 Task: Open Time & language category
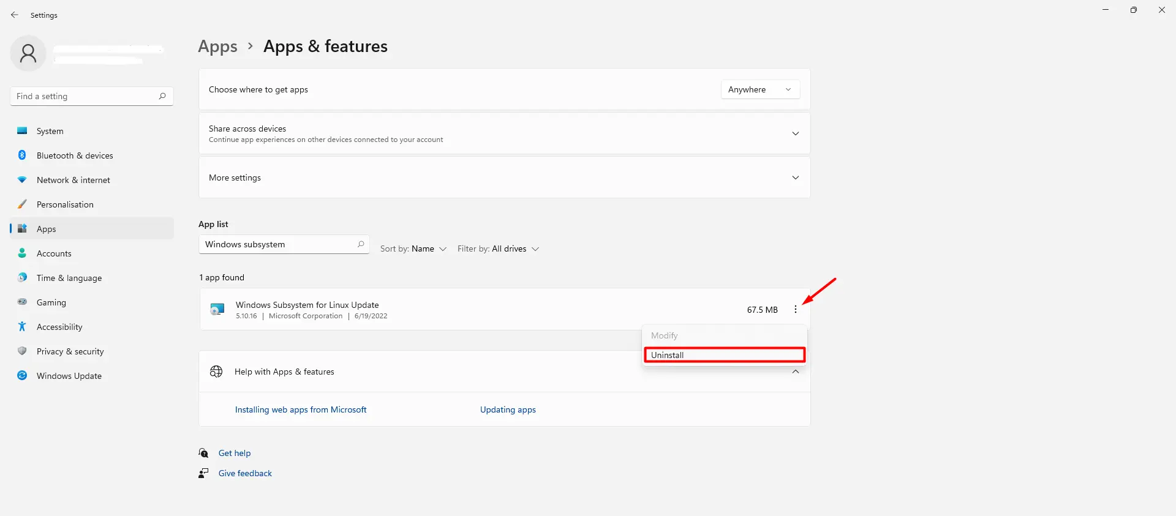pos(92,278)
